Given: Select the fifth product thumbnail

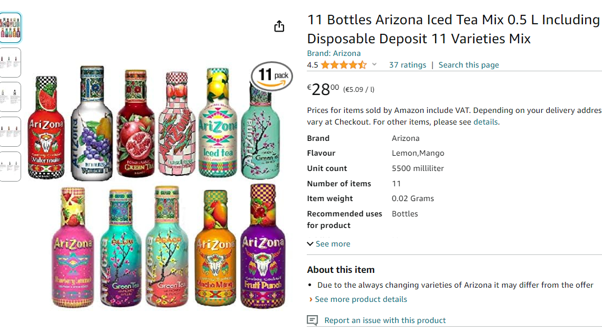Looking at the screenshot, I should [10, 166].
